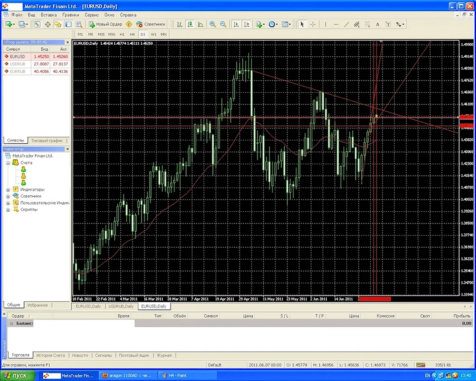
Task: Expand the Скрипты tree node
Action: [8, 210]
